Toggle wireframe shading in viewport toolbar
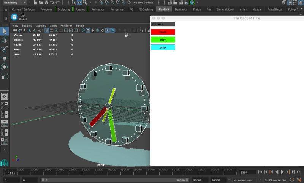Image resolution: width=304 pixels, height=183 pixels. tap(83, 30)
